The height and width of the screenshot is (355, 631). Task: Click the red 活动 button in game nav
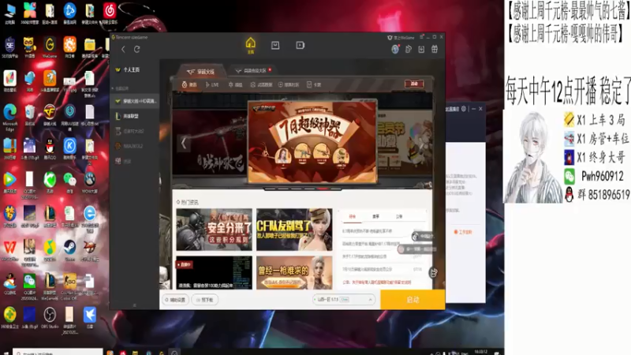pos(414,84)
